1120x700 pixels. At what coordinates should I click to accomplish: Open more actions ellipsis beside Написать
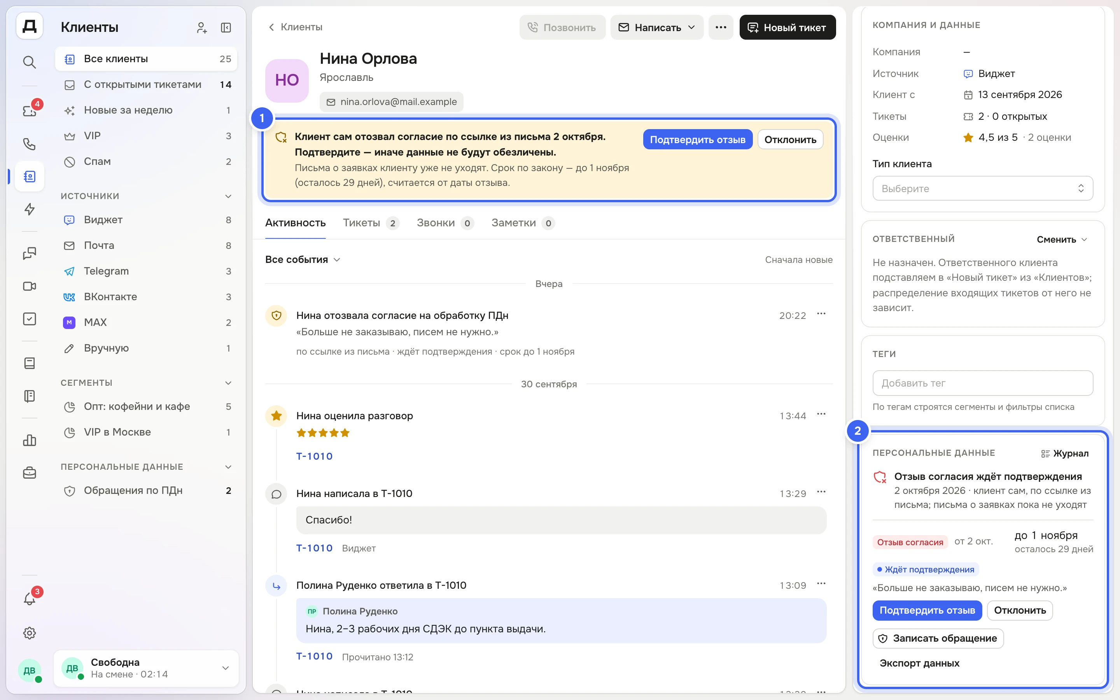(721, 27)
